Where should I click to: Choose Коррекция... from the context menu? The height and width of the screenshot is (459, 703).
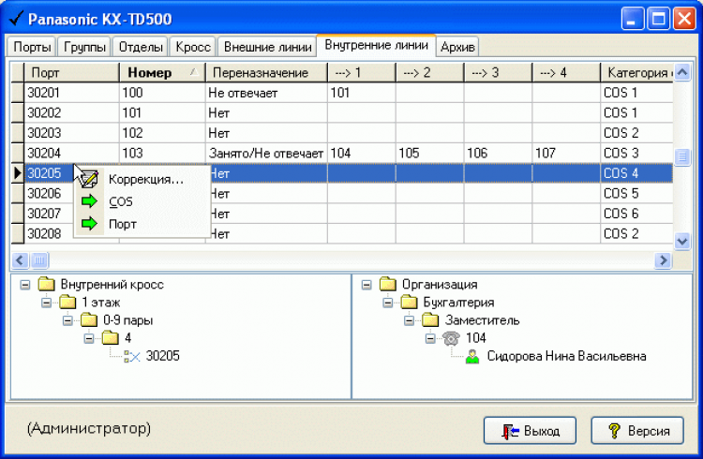tap(142, 179)
